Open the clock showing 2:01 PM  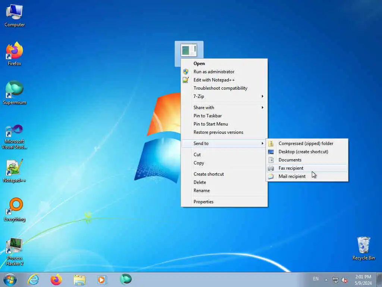[363, 280]
